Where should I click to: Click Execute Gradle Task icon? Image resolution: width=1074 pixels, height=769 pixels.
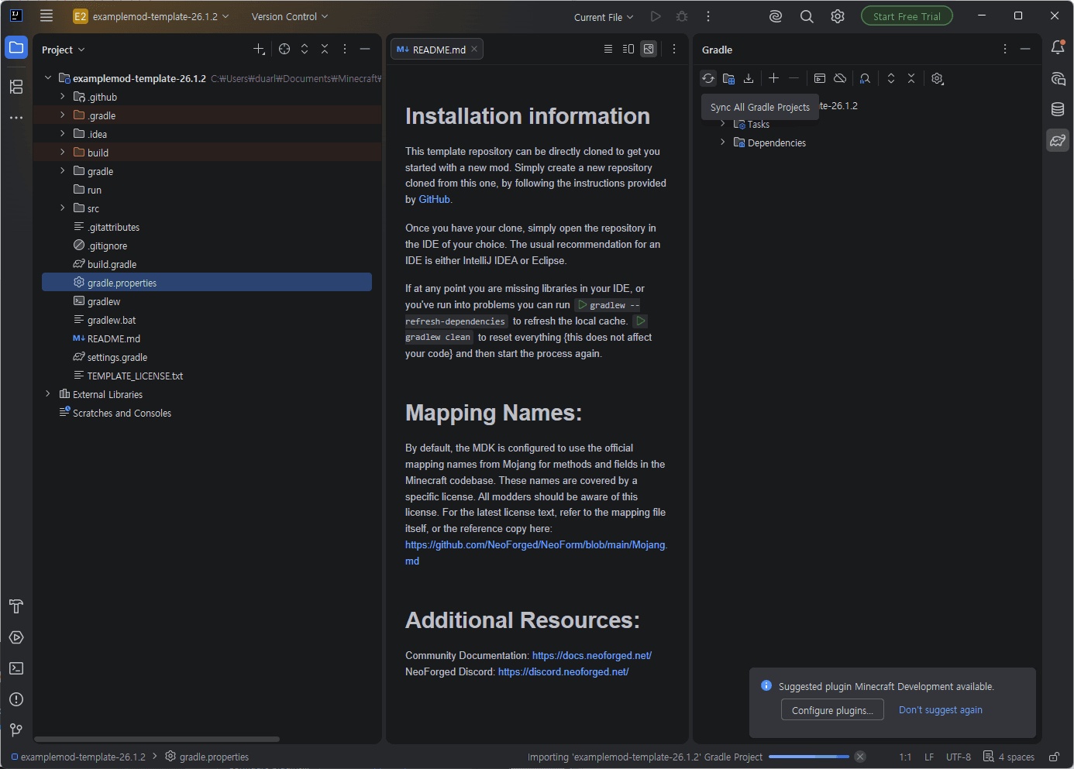click(x=820, y=78)
